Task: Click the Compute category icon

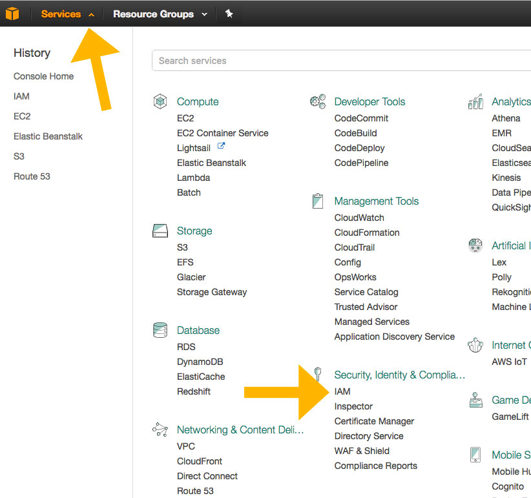Action: 160,101
